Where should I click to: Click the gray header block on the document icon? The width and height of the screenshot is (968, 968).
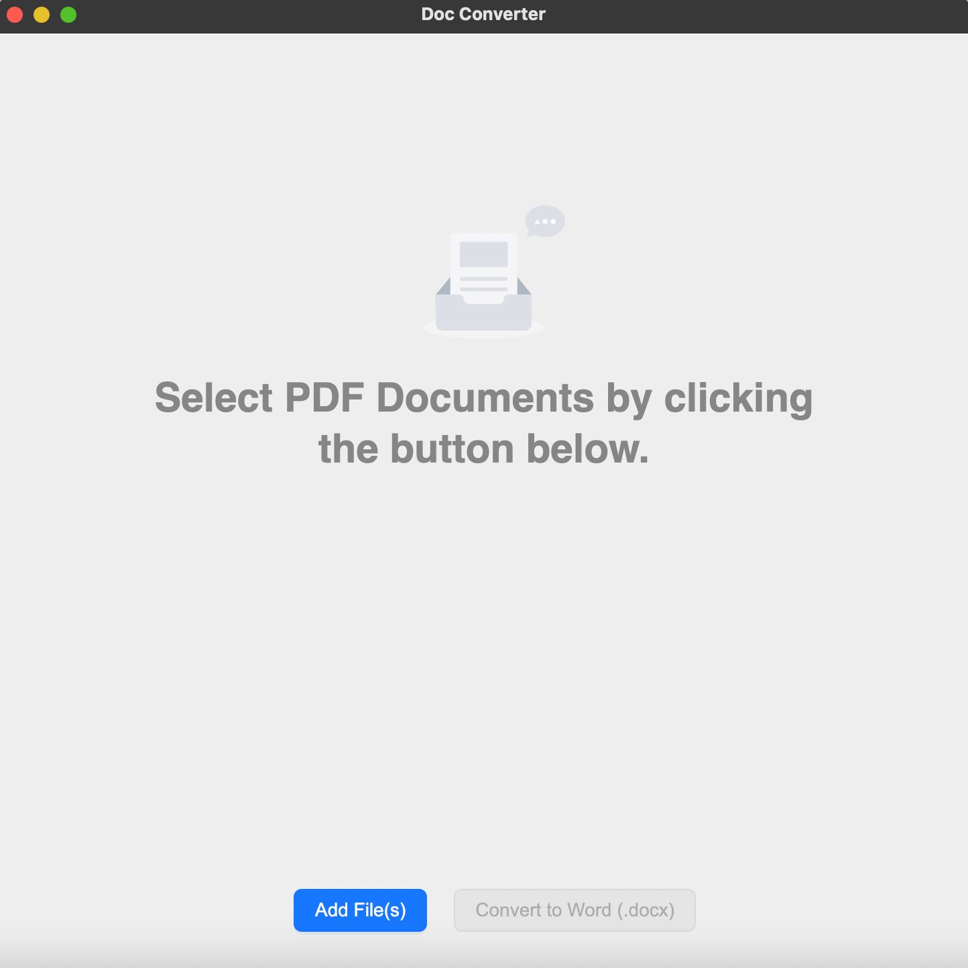point(484,253)
